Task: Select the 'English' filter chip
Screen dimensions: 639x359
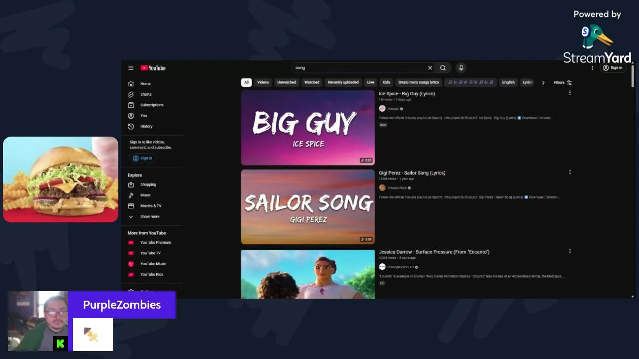Action: (x=508, y=82)
